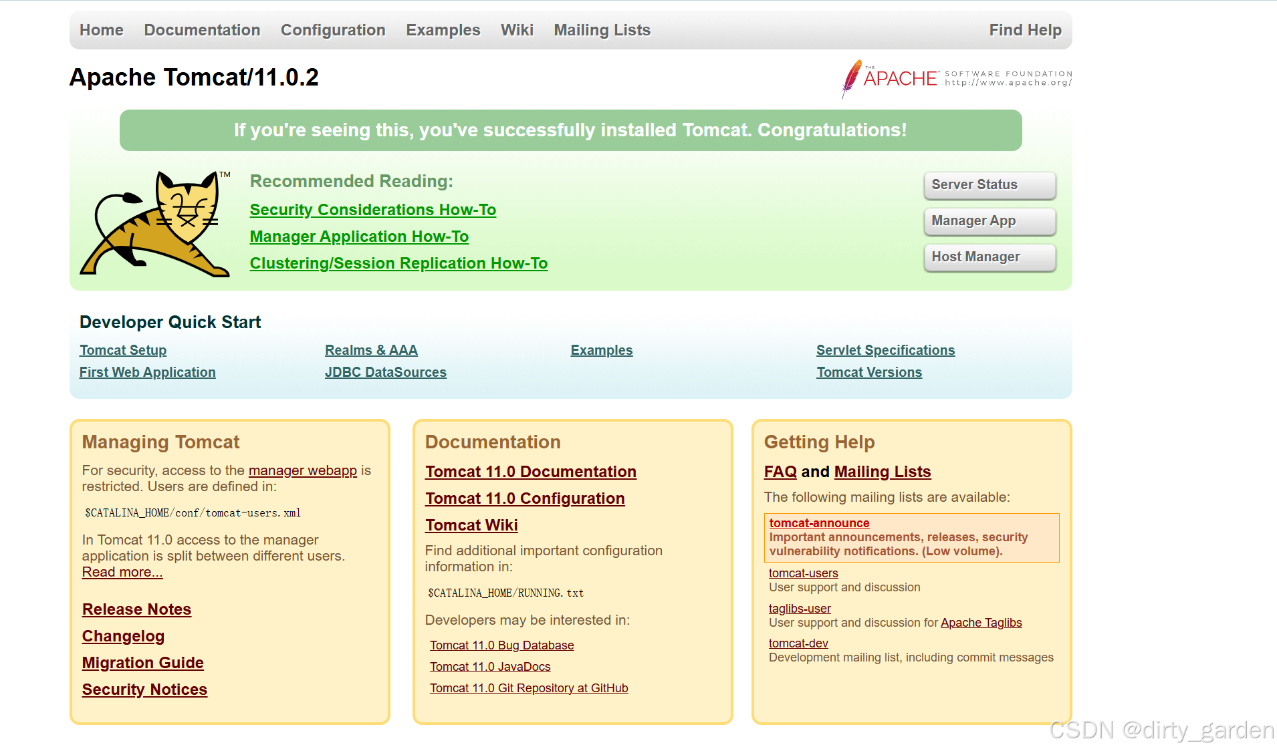Open Documentation in the top navigation
Image resolution: width=1277 pixels, height=751 pixels.
tap(202, 30)
